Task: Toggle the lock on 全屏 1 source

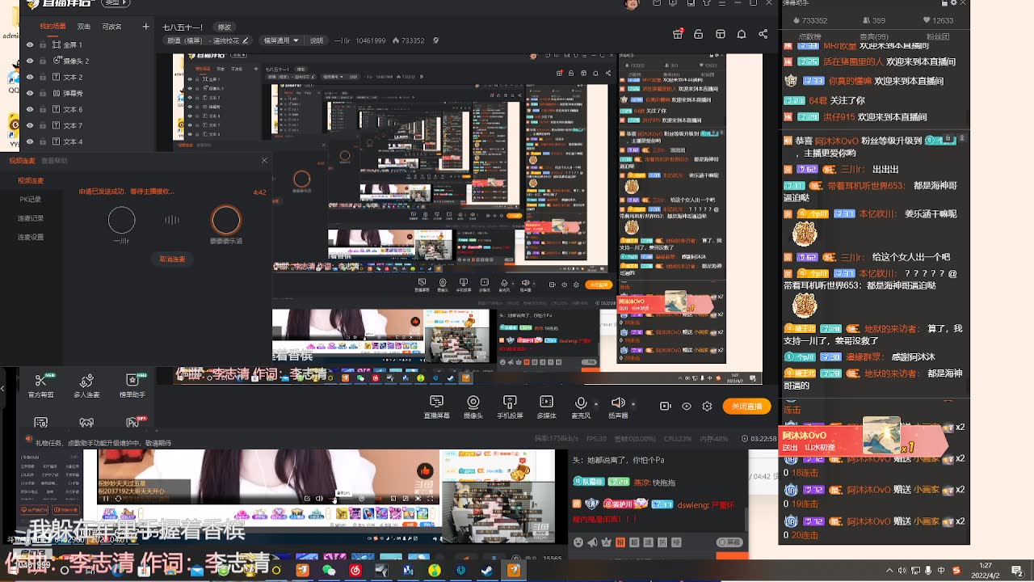Action: (43, 44)
